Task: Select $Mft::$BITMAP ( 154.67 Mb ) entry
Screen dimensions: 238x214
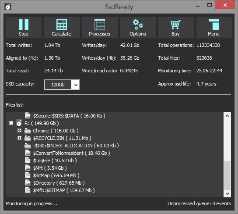Action: coord(64,190)
